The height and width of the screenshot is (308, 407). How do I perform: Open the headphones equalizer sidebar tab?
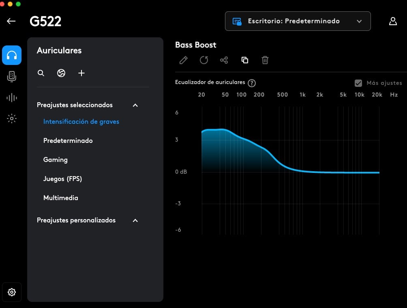[x=12, y=55]
